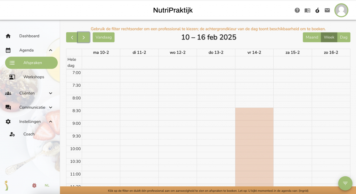Open Workshops in the sidebar
Screen dimensions: 356x194
pyautogui.click(x=34, y=77)
